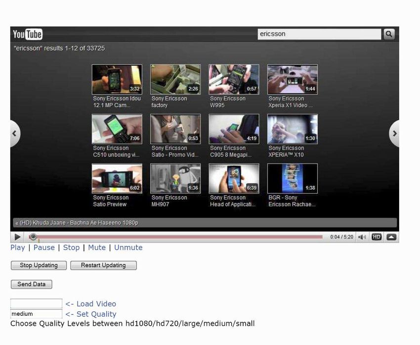The image size is (420, 345).
Task: Click the 0:04 / 5:20 time display
Action: [x=341, y=237]
